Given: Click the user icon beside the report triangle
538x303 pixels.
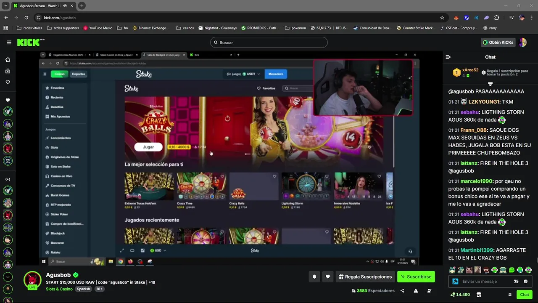Looking at the screenshot, I should tap(429, 291).
